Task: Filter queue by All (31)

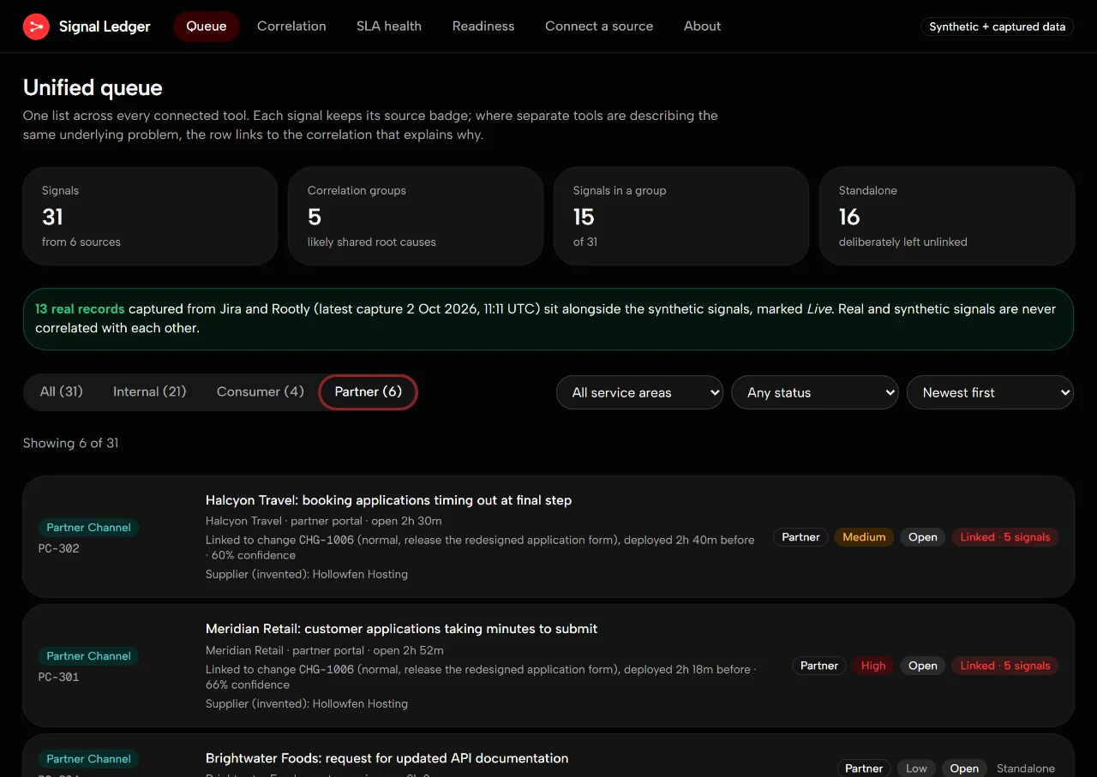Action: coord(62,391)
